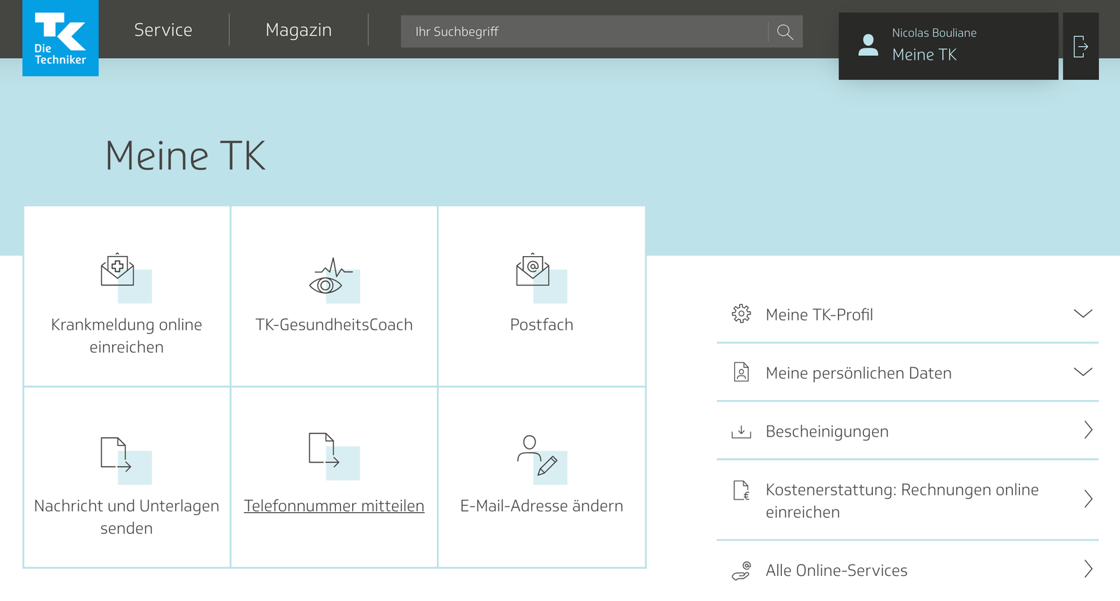Image resolution: width=1120 pixels, height=601 pixels.
Task: Click the TK Die Techniker logo
Action: click(x=60, y=38)
